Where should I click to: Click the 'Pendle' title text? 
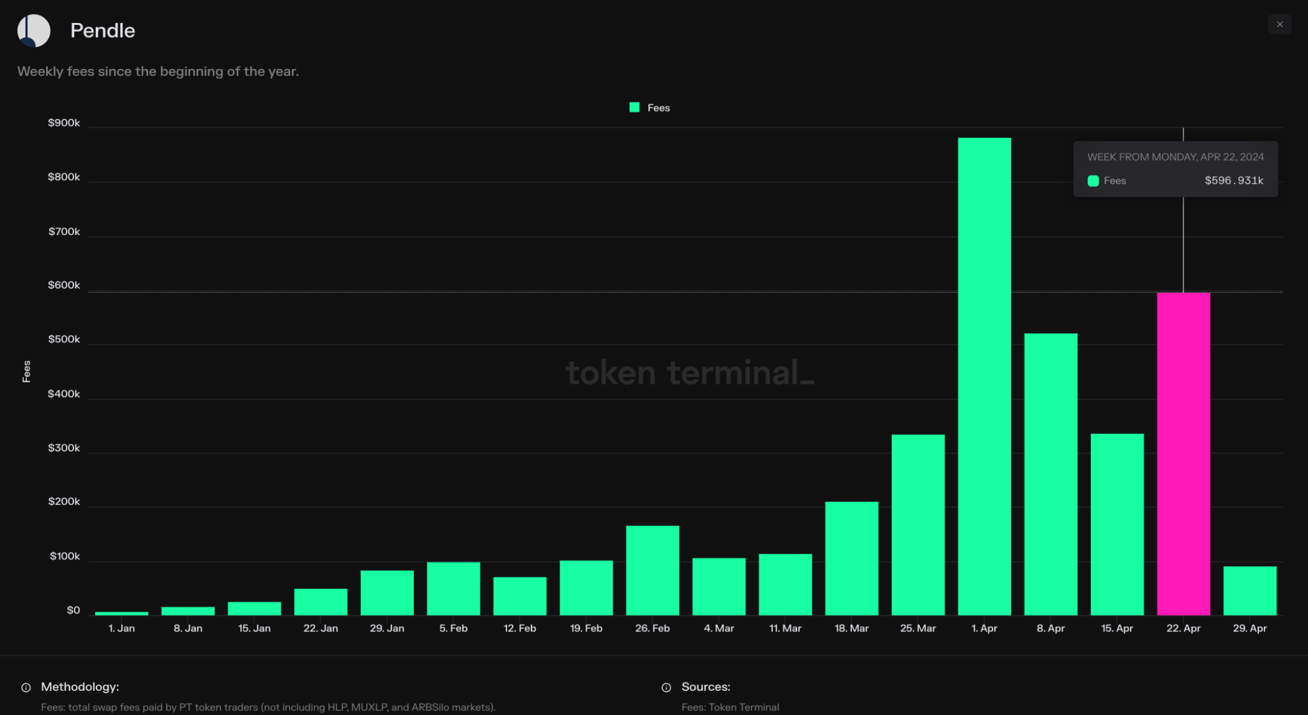[x=103, y=31]
